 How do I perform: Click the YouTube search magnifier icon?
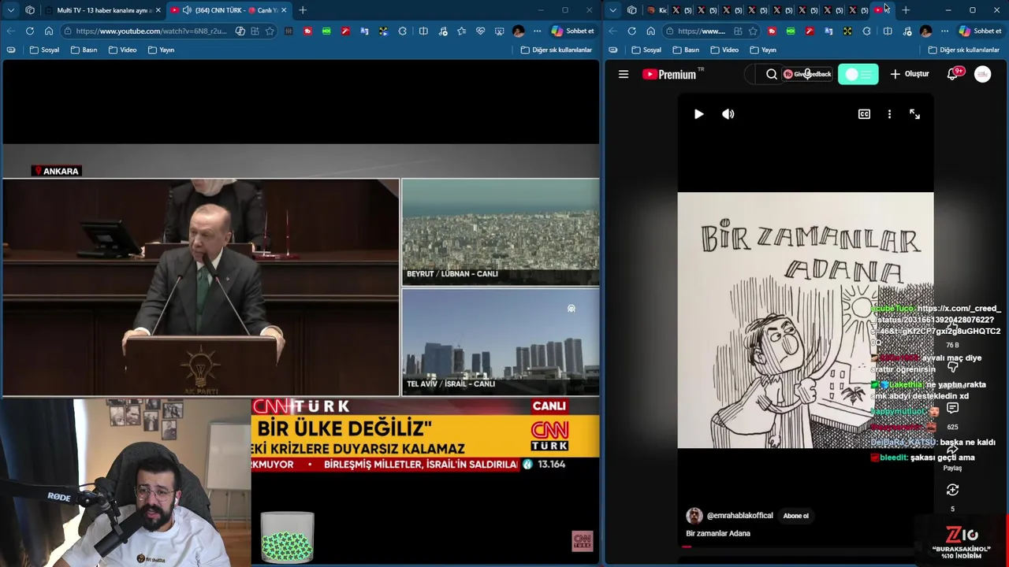coord(772,74)
